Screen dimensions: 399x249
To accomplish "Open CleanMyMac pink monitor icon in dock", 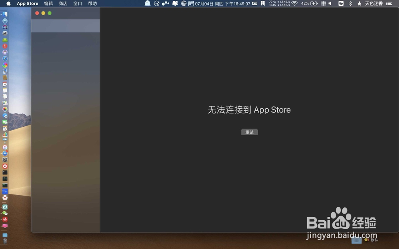I will (x=5, y=225).
